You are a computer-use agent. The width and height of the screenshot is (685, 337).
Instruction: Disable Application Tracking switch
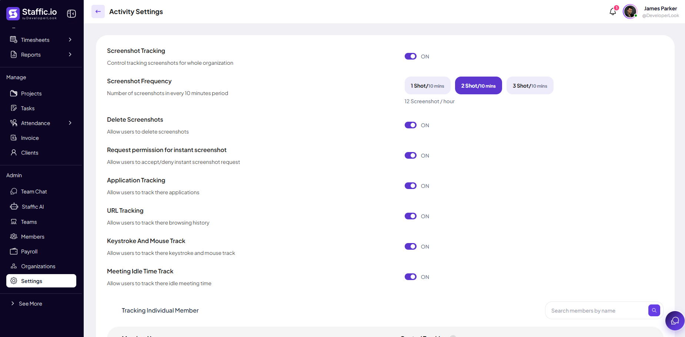[x=411, y=186]
